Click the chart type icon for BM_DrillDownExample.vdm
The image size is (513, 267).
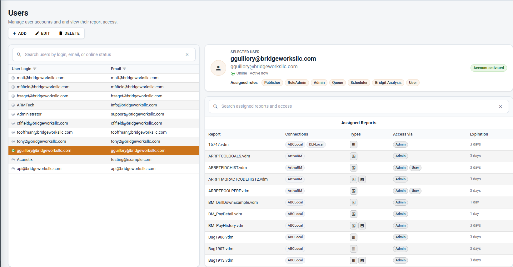354,203
